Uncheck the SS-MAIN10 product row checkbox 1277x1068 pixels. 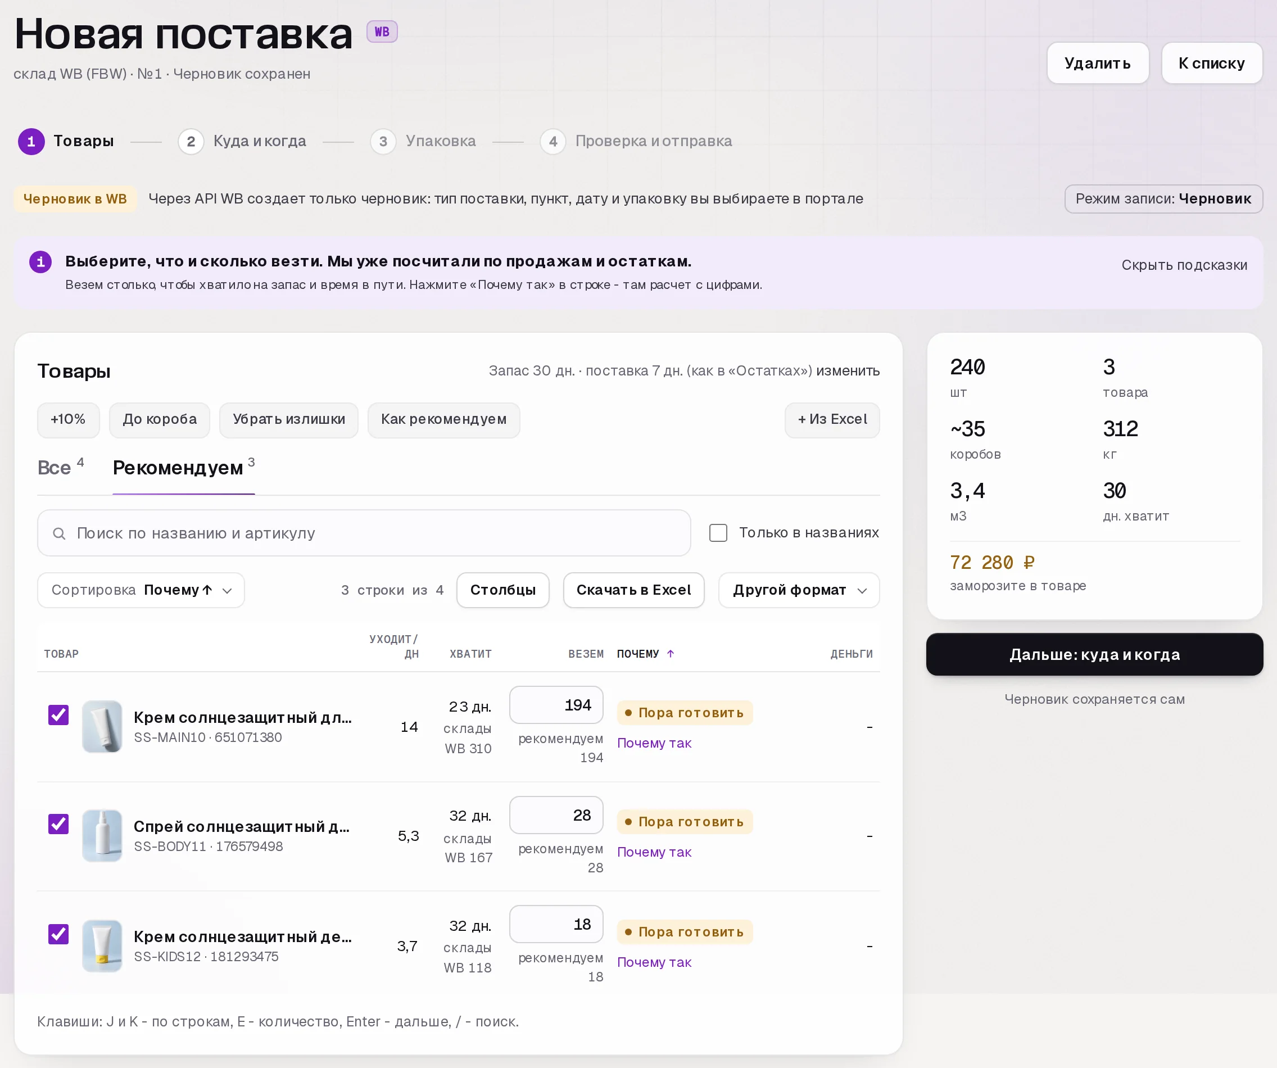58,715
